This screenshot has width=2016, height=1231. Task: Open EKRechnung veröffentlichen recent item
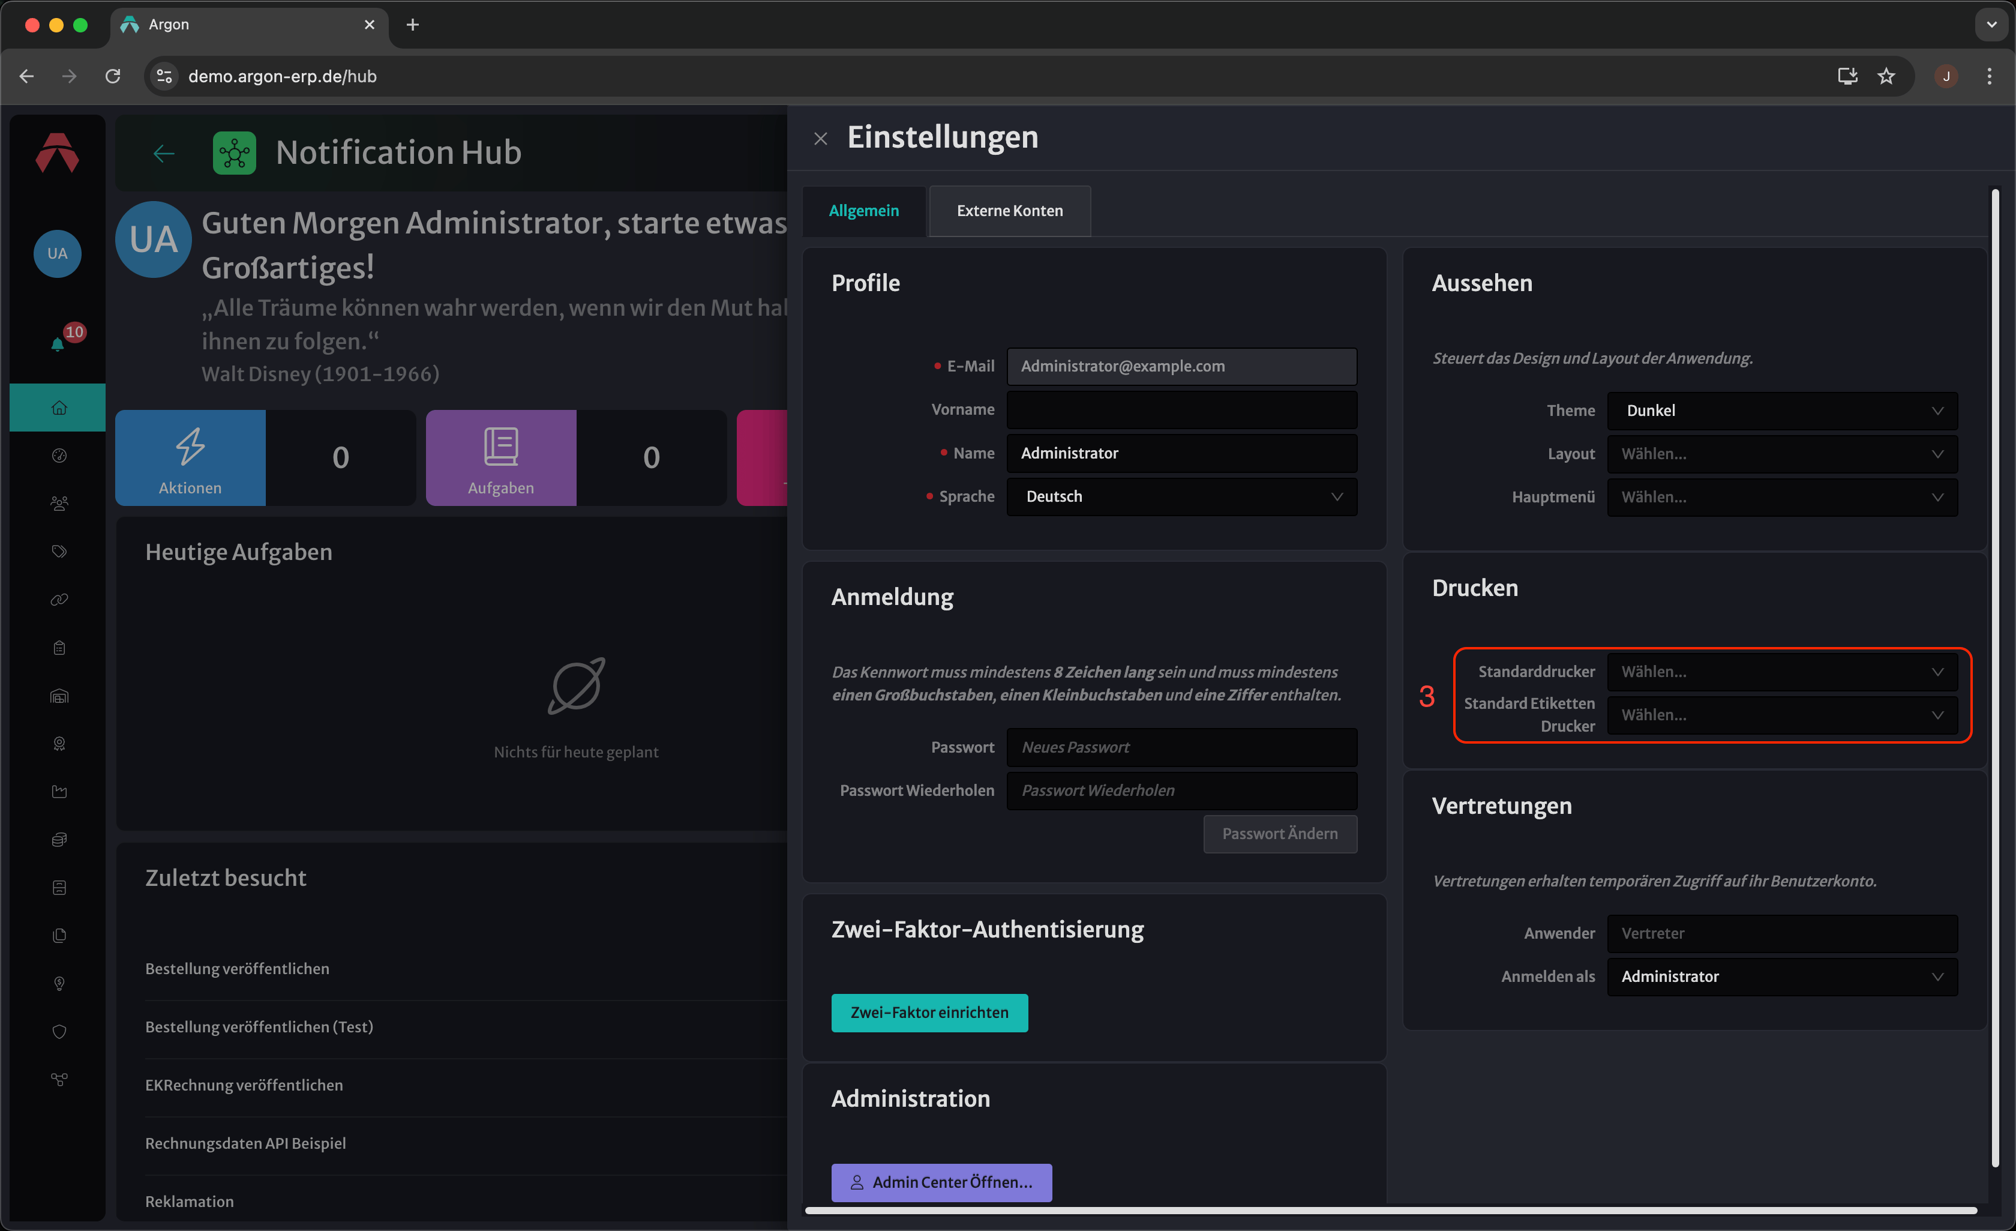click(x=244, y=1085)
